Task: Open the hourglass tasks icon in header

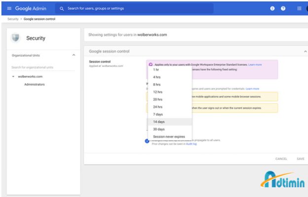Action: (272, 8)
